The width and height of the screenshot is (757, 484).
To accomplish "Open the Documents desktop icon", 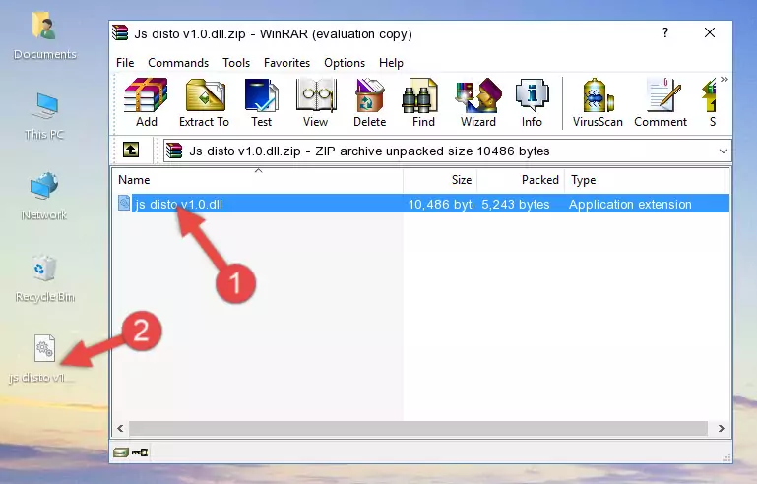I will click(44, 36).
